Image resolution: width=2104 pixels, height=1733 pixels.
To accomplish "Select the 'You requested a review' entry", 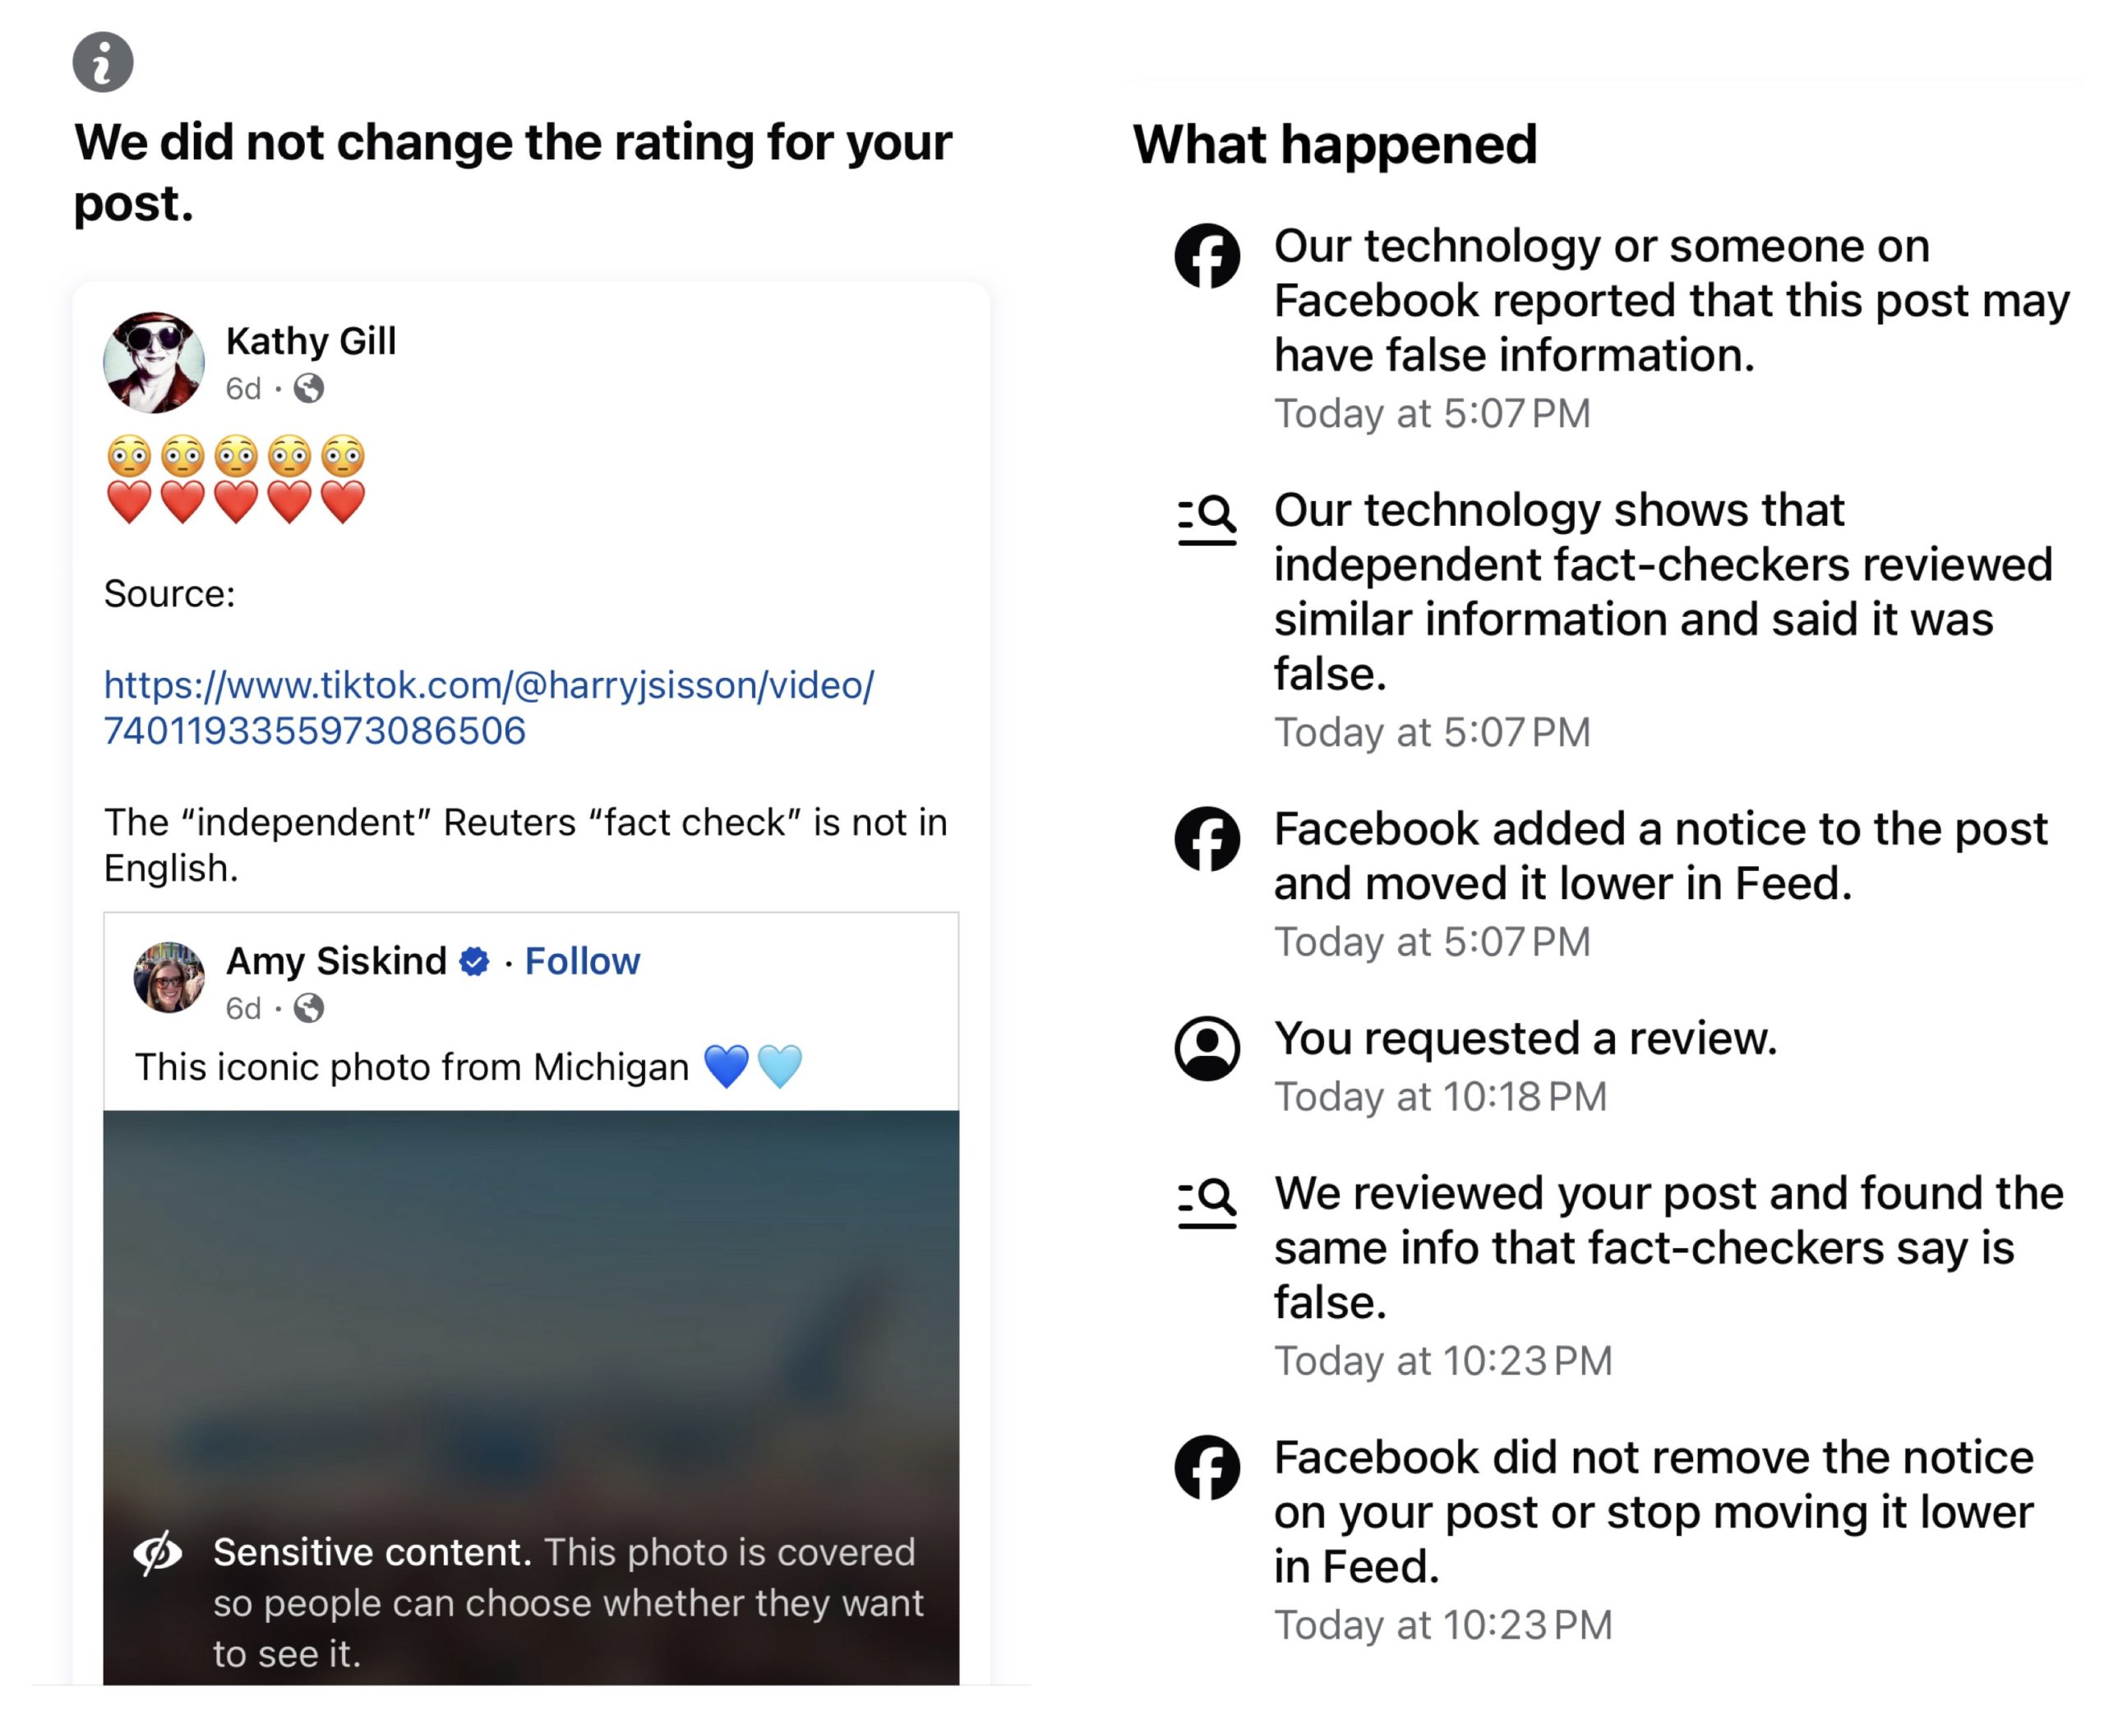I will pyautogui.click(x=1525, y=1039).
